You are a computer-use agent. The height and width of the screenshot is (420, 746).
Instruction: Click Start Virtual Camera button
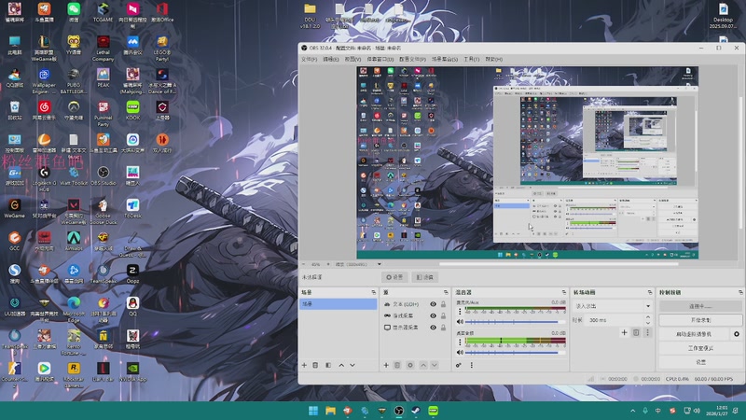[x=694, y=334]
